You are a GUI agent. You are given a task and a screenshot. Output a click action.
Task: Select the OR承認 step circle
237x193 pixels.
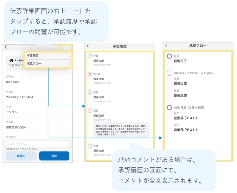click(x=170, y=73)
